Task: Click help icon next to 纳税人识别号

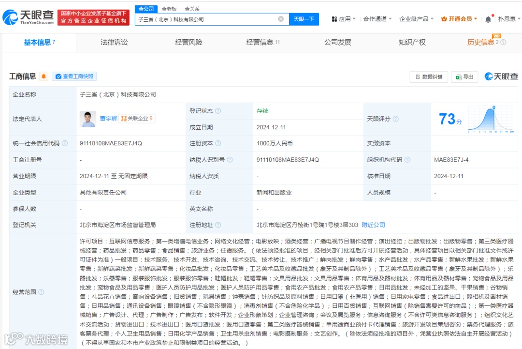Action: click(x=230, y=160)
